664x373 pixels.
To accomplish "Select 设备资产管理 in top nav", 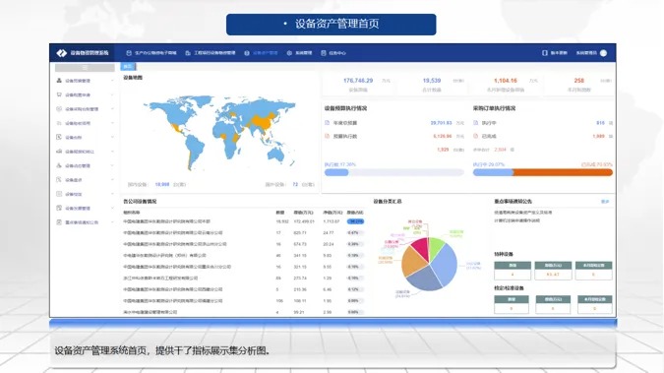I will coord(261,53).
